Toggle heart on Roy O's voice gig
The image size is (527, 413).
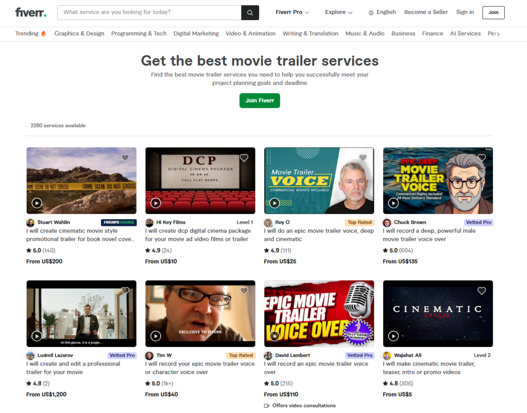(363, 158)
